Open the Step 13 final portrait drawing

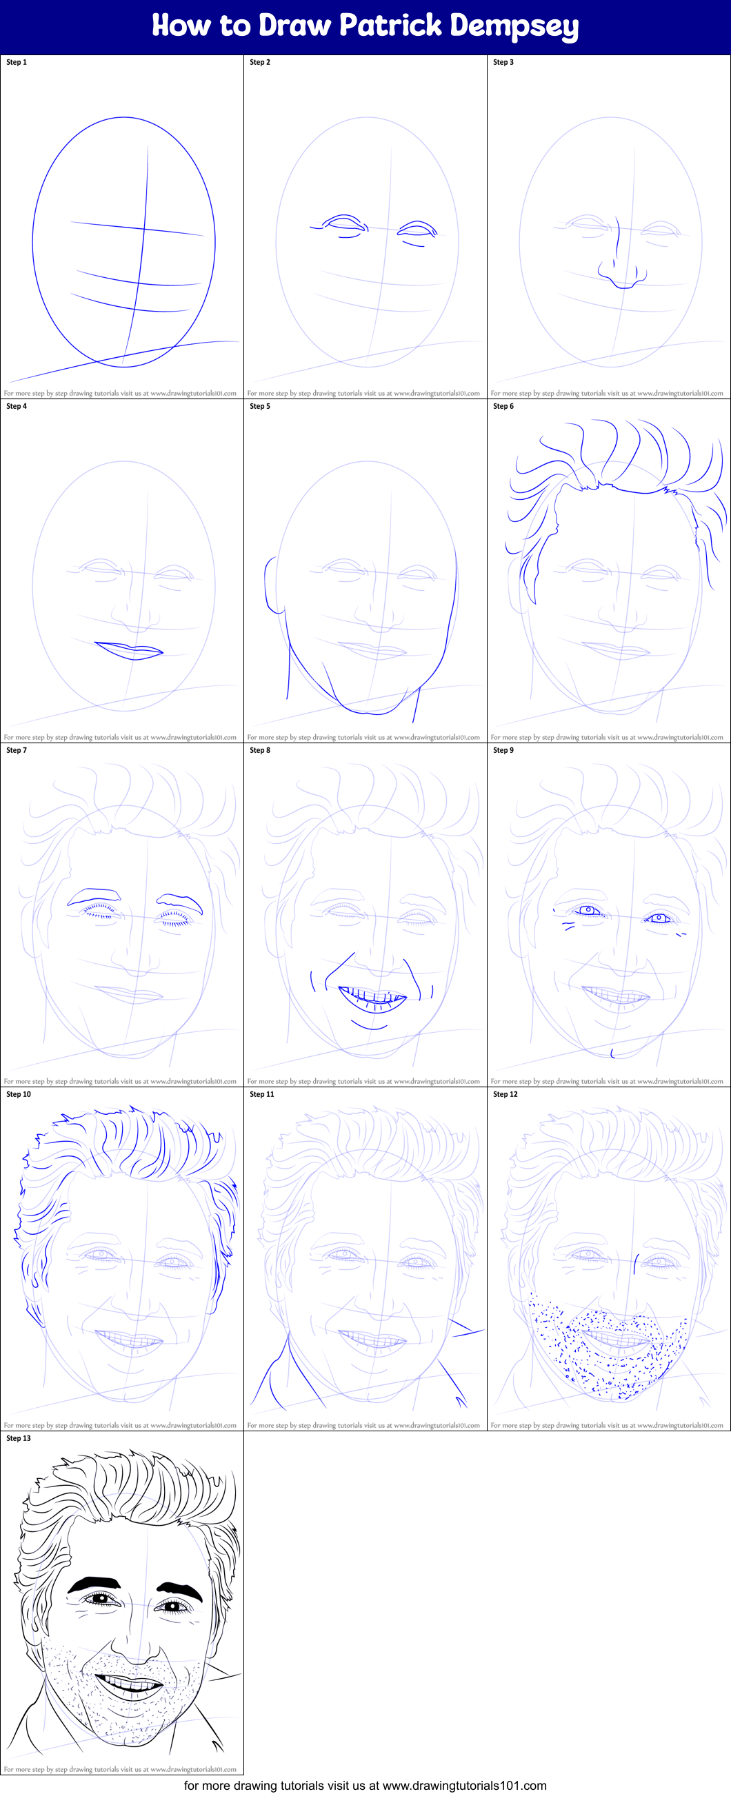point(122,1603)
